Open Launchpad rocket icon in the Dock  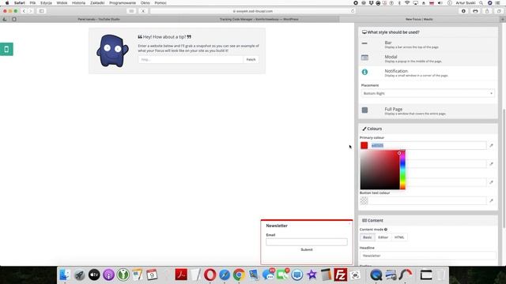79,275
